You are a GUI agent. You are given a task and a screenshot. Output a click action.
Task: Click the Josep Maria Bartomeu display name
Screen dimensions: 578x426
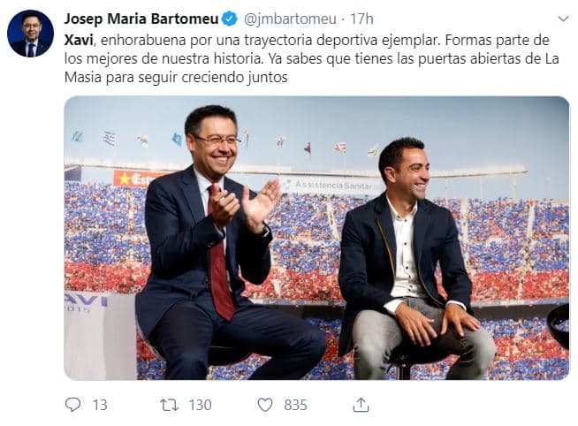coord(140,19)
